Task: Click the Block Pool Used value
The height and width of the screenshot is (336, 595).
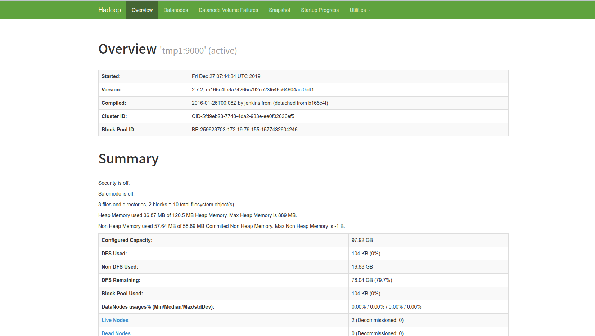Action: (x=366, y=293)
